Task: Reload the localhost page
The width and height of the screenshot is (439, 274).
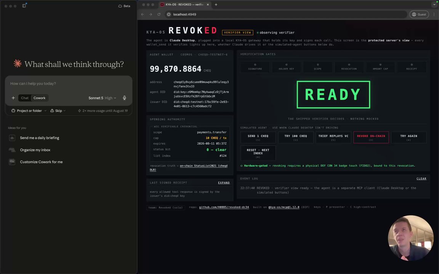Action: pyautogui.click(x=159, y=14)
